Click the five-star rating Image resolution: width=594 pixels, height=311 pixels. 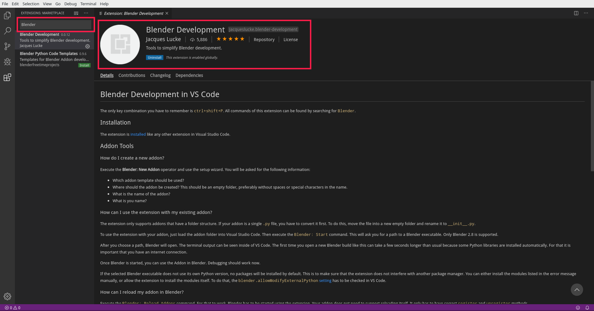[230, 39]
